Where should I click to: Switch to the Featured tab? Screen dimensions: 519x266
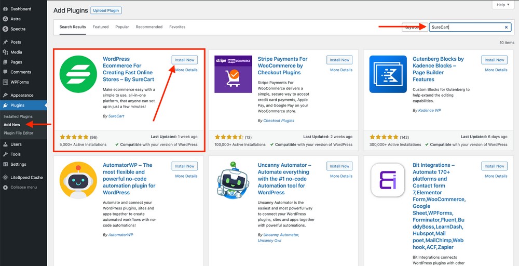(101, 27)
